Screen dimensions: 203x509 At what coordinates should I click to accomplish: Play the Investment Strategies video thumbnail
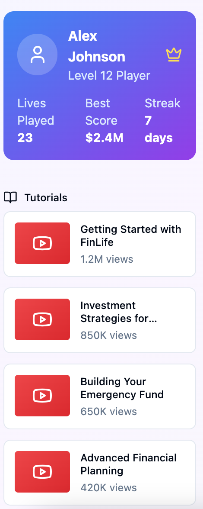[x=42, y=319]
